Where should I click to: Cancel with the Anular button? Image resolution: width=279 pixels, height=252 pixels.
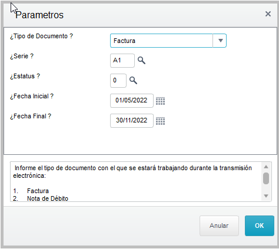[219, 226]
